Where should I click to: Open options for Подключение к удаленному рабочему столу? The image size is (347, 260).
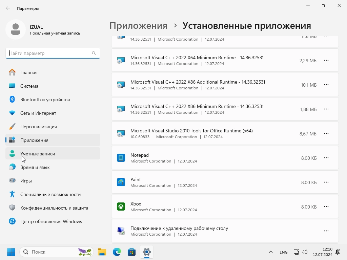pyautogui.click(x=326, y=231)
